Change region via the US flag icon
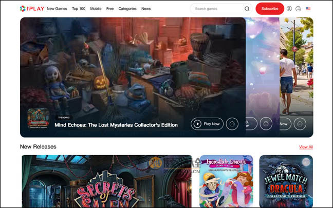The image size is (333, 208). (308, 9)
